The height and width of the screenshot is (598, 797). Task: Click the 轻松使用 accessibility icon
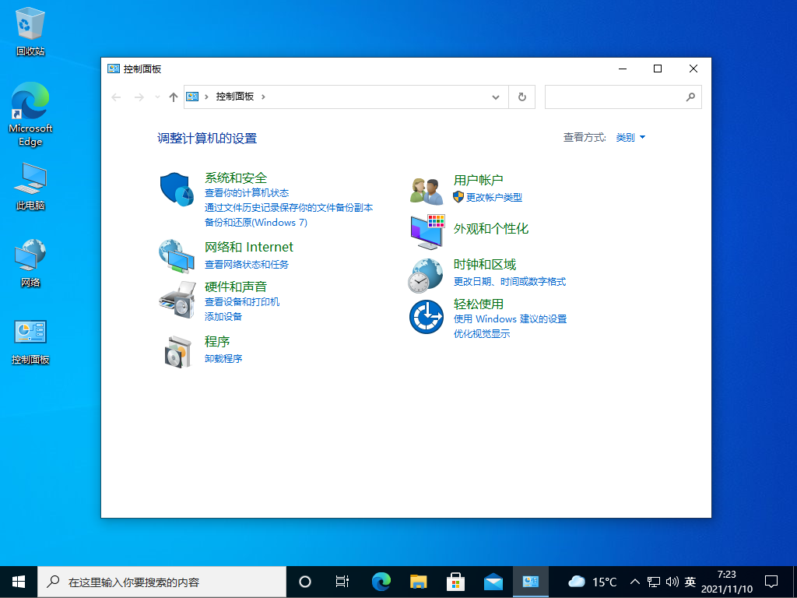[x=426, y=317]
